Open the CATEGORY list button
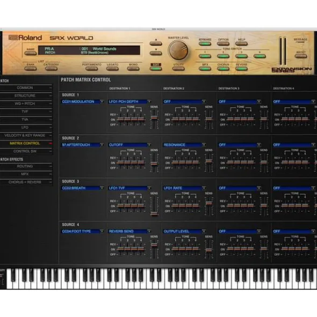This screenshot has width=317, height=317. tap(51, 69)
